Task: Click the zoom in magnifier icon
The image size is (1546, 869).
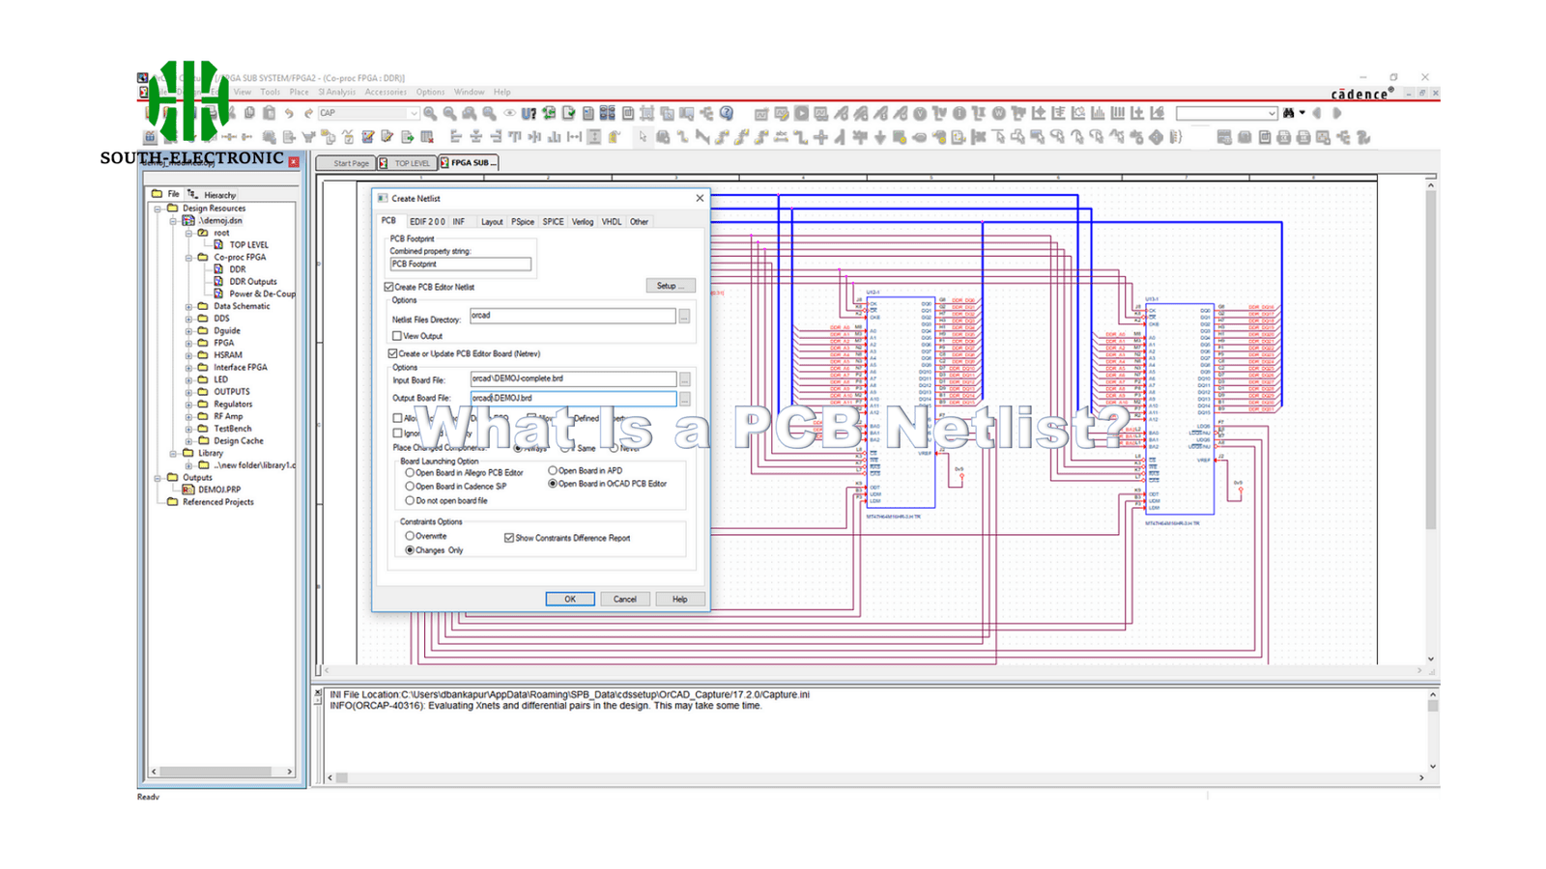Action: pyautogui.click(x=430, y=114)
